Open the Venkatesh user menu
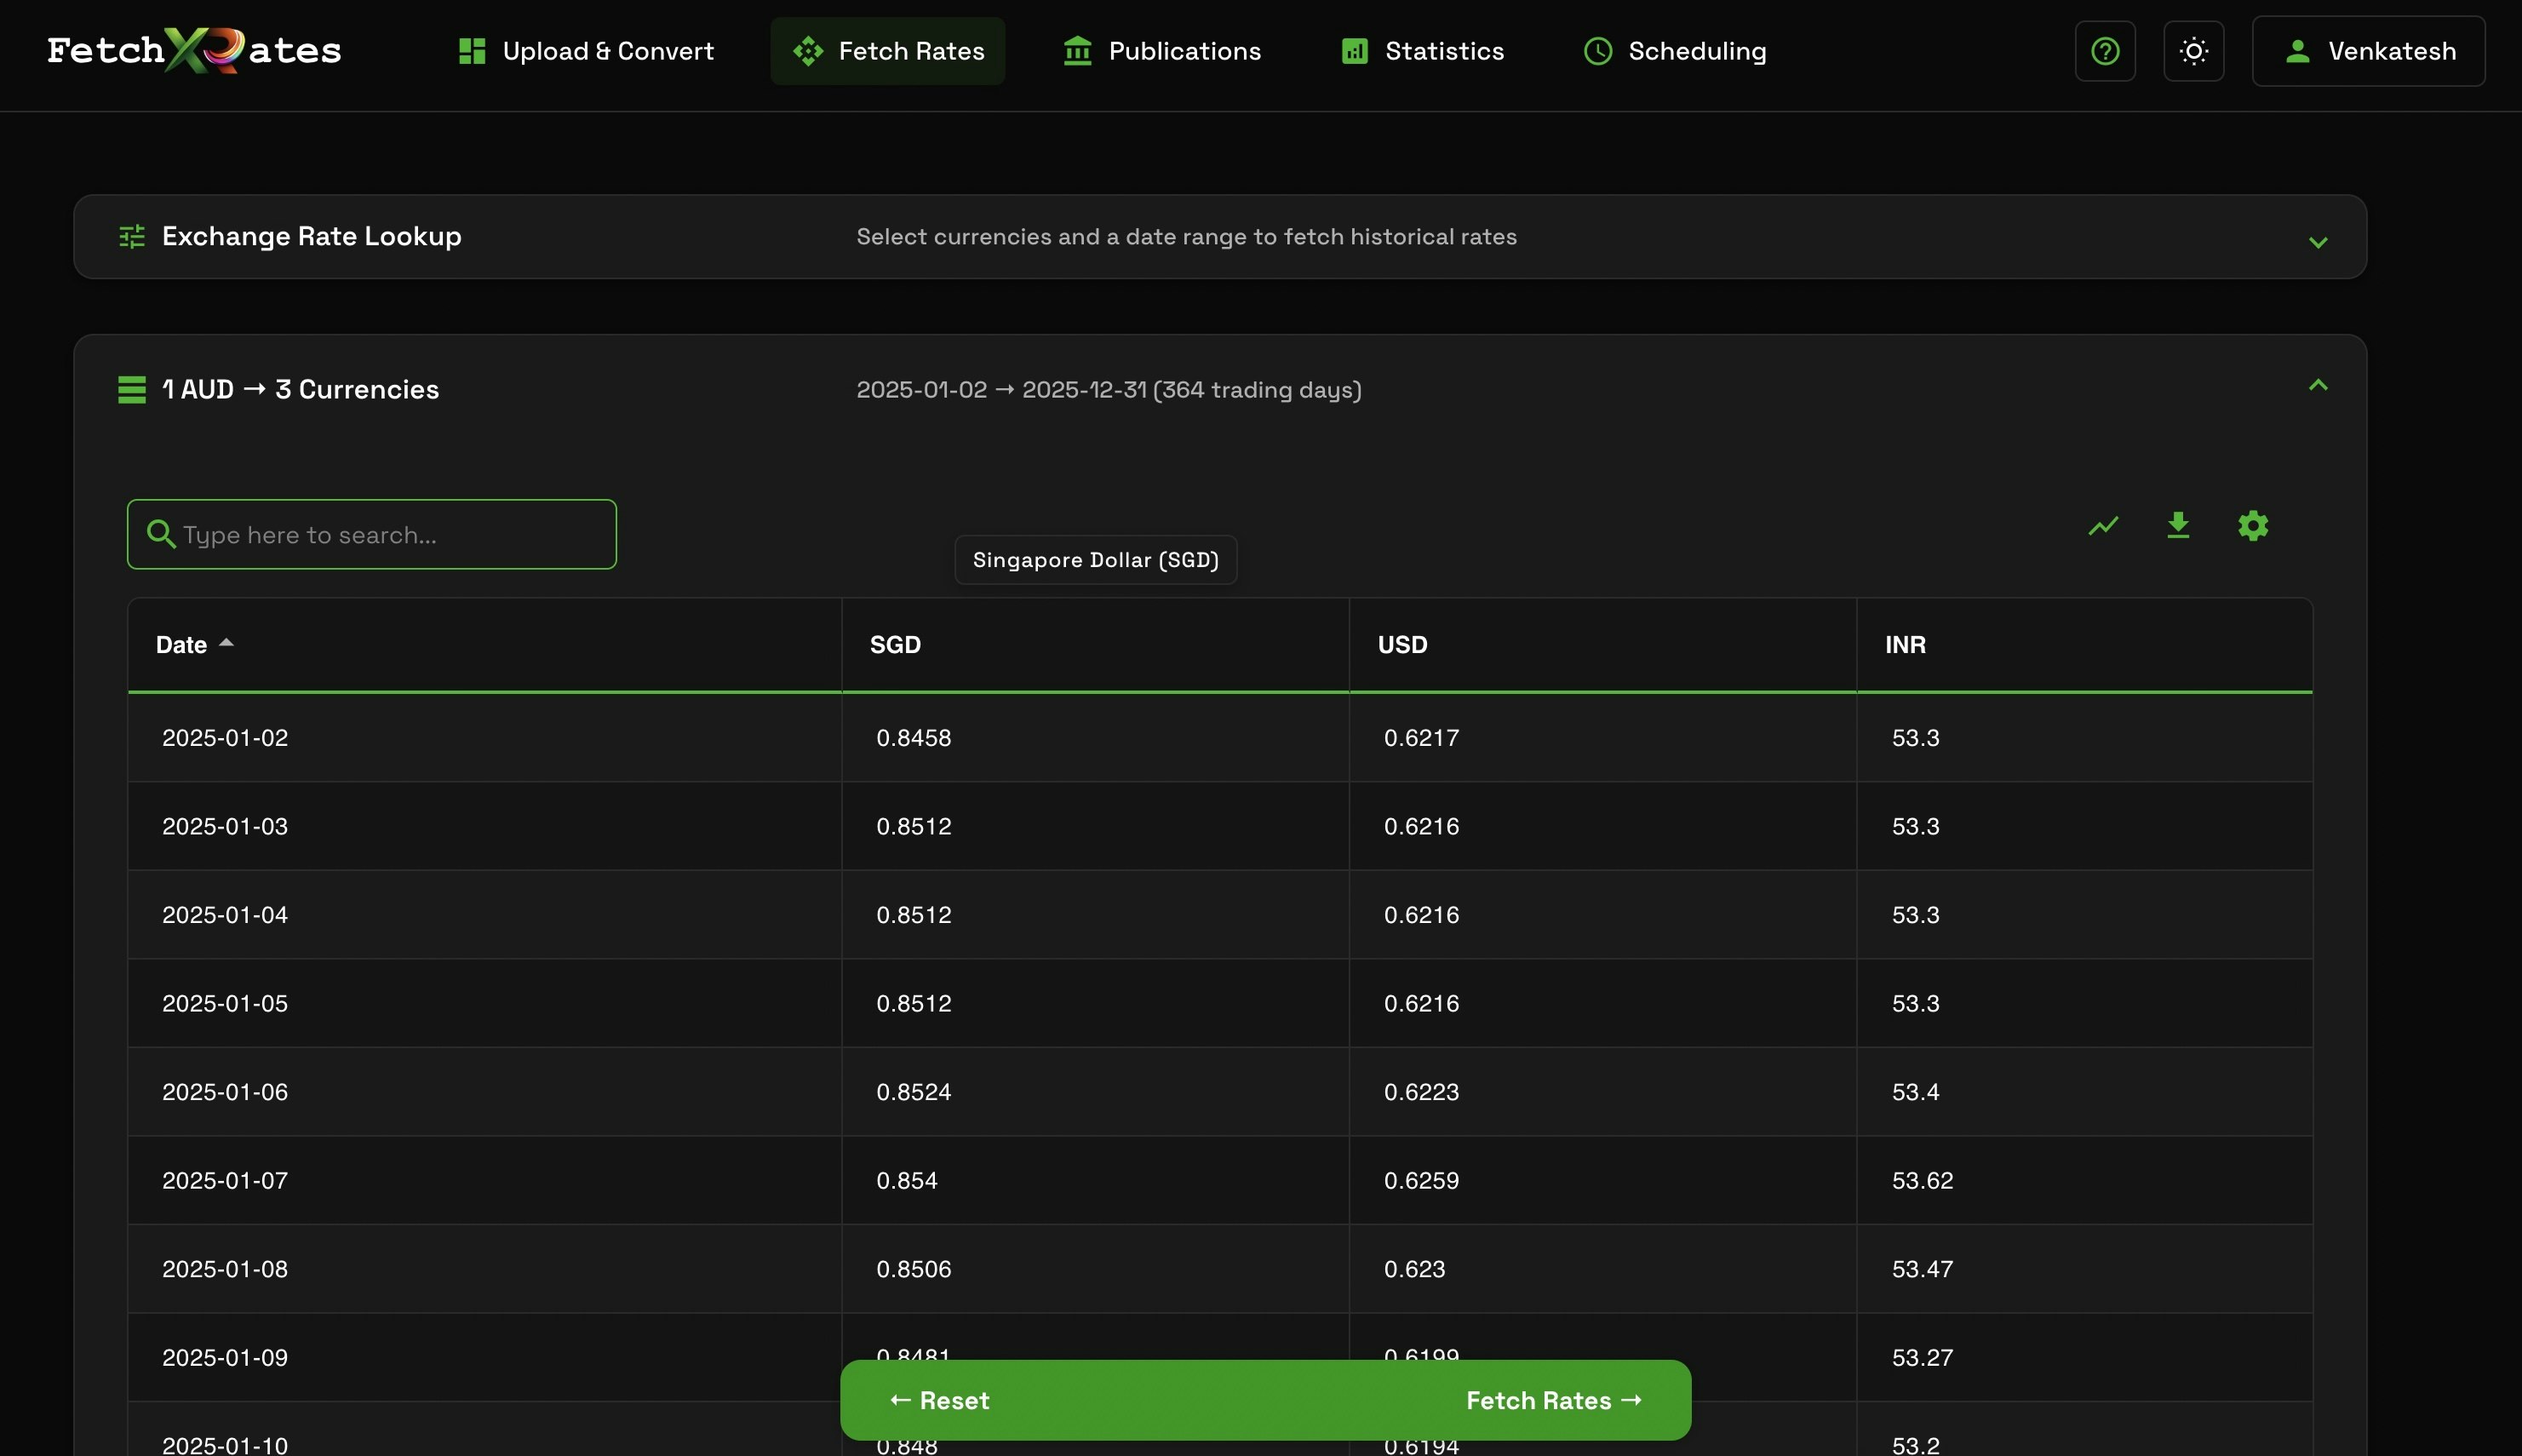2522x1456 pixels. (x=2368, y=51)
